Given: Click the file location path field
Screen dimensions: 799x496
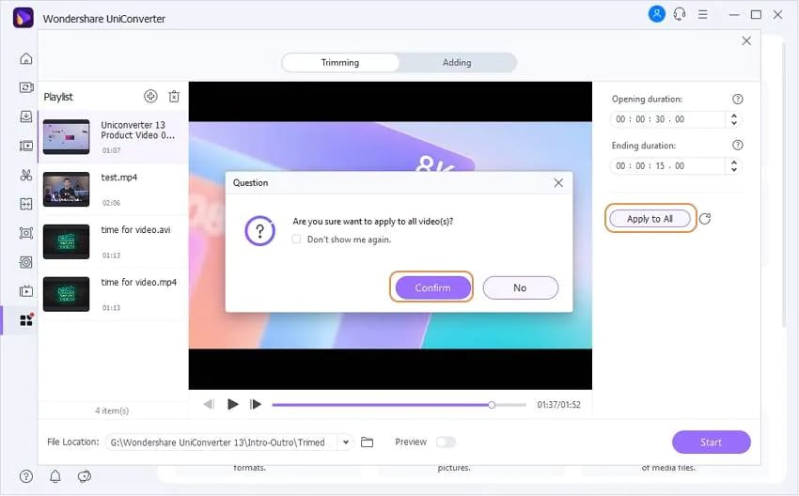Looking at the screenshot, I should (x=222, y=442).
